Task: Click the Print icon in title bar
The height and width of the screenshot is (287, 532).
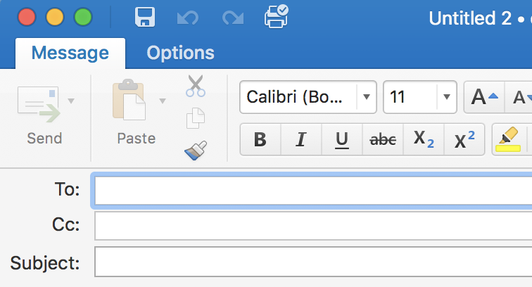Action: point(276,17)
